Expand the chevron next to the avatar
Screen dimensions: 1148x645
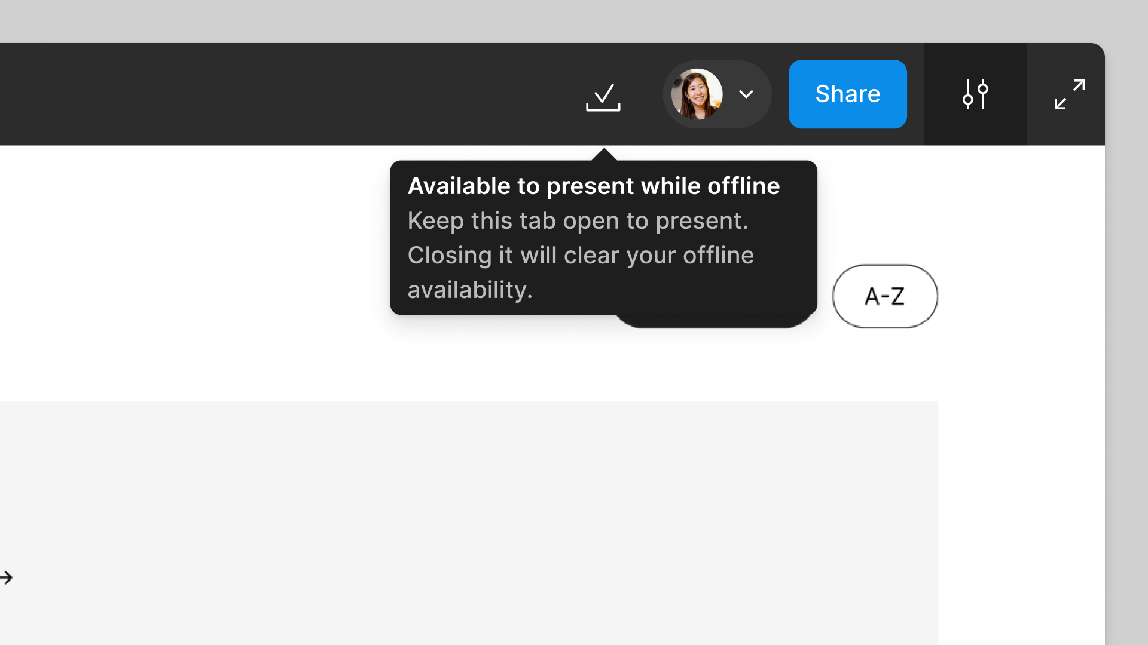pos(746,94)
